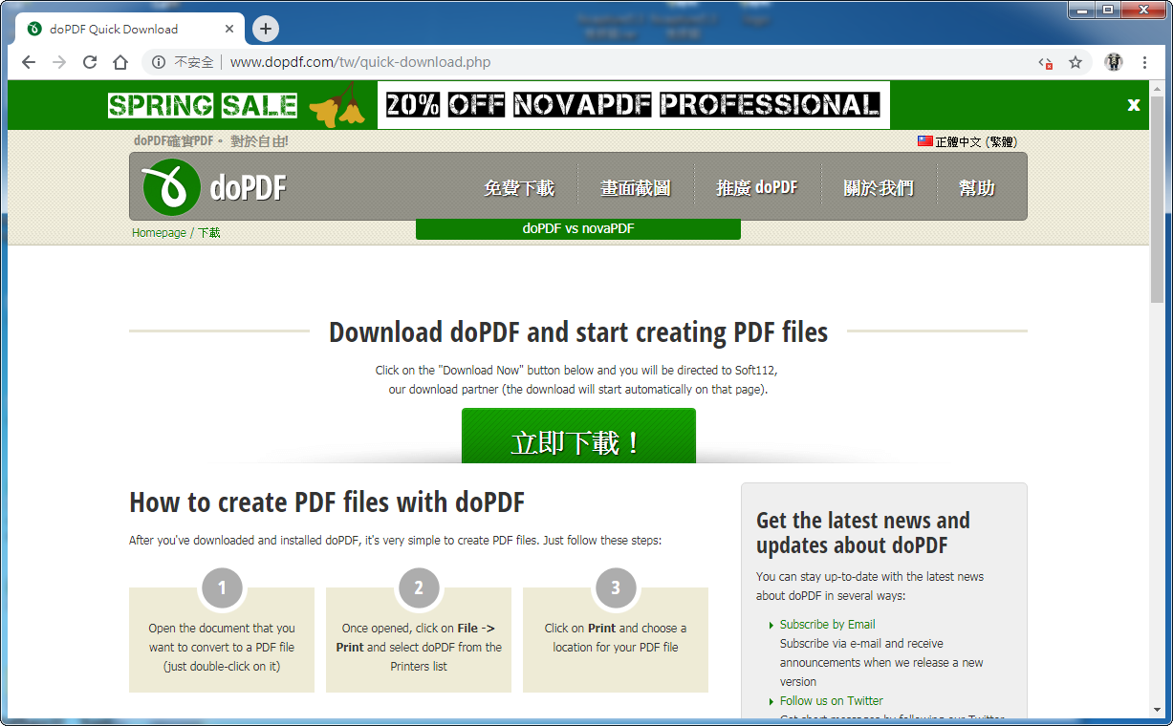Open the Follow us on Twitter link

[831, 700]
